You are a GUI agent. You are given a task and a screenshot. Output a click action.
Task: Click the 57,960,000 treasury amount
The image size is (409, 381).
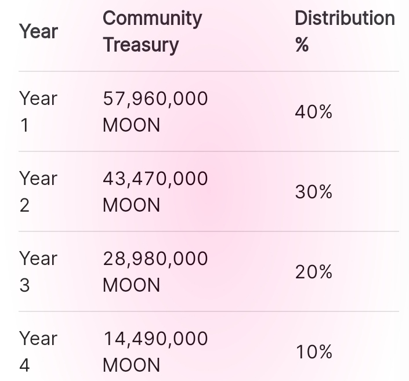155,99
